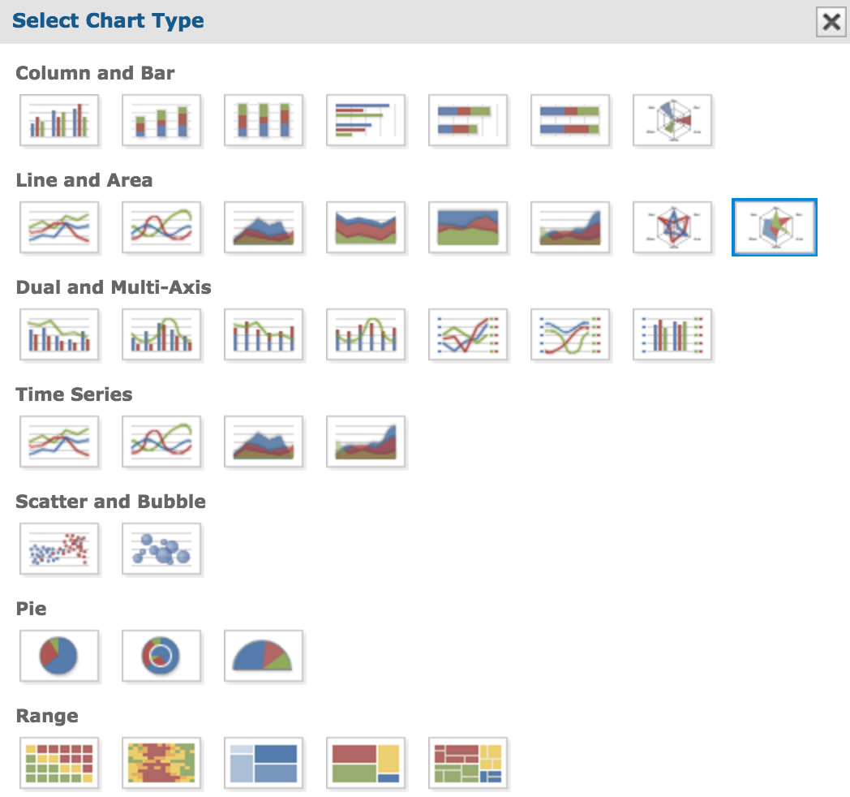Select the spider line radar chart
Viewport: 850px width, 797px height.
coord(672,227)
